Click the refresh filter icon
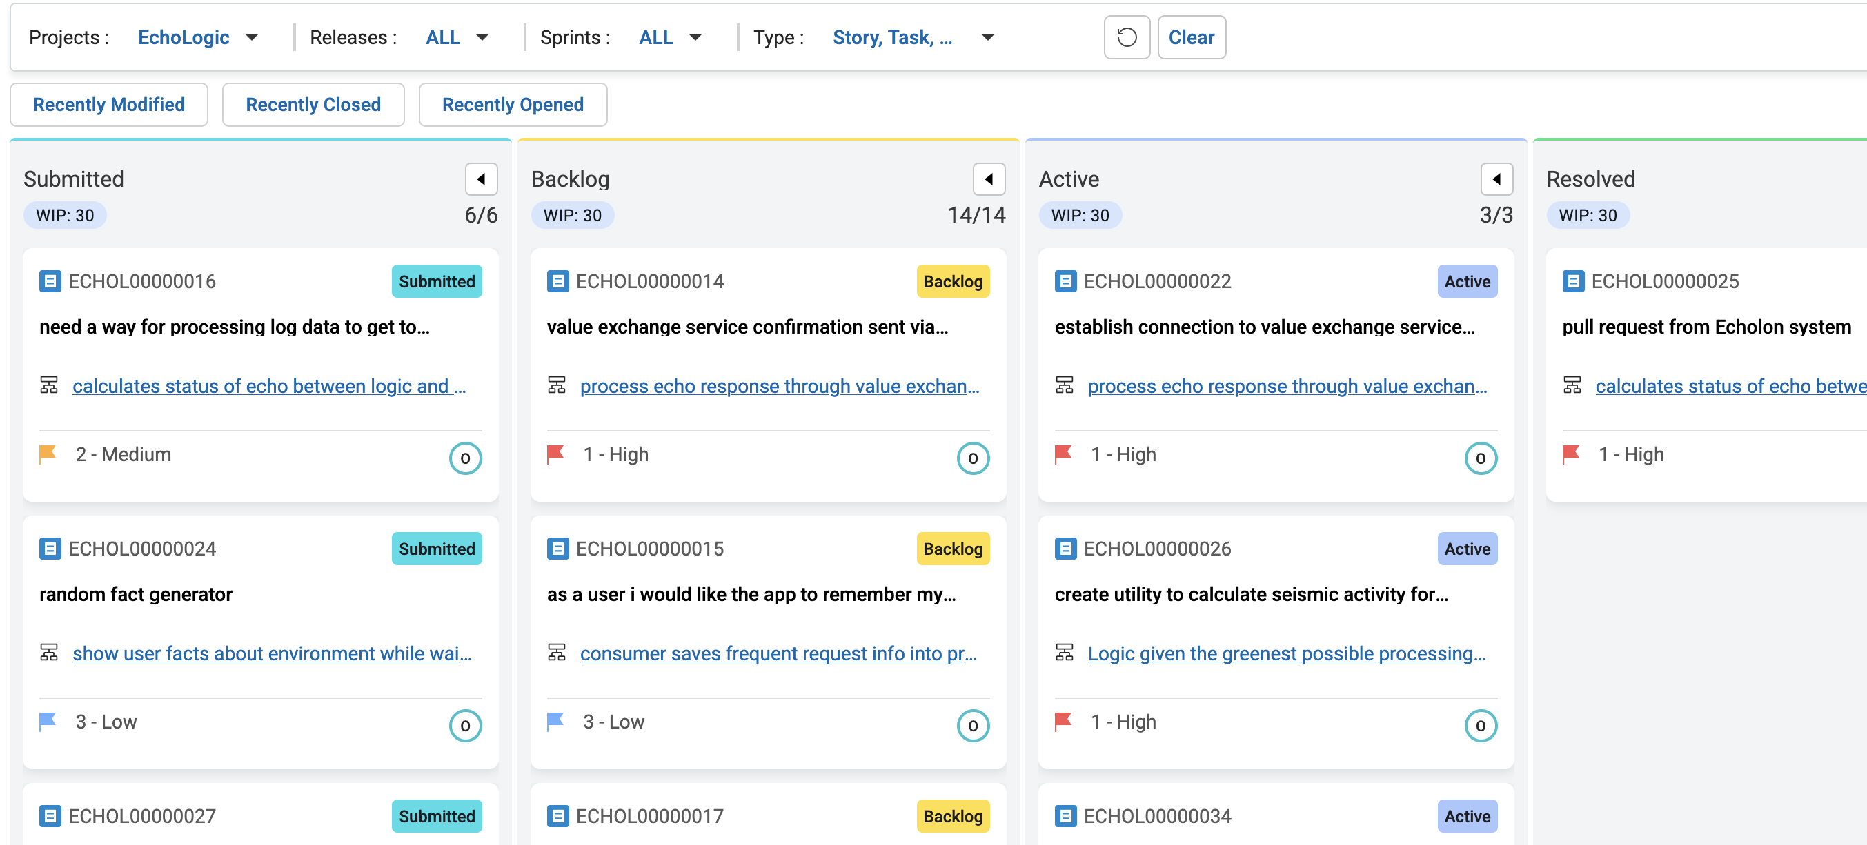Screen dimensions: 1867x845 [x=1126, y=37]
